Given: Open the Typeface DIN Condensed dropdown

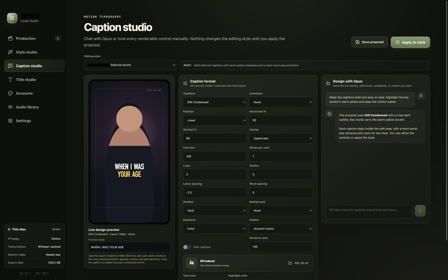Looking at the screenshot, I should pos(215,102).
